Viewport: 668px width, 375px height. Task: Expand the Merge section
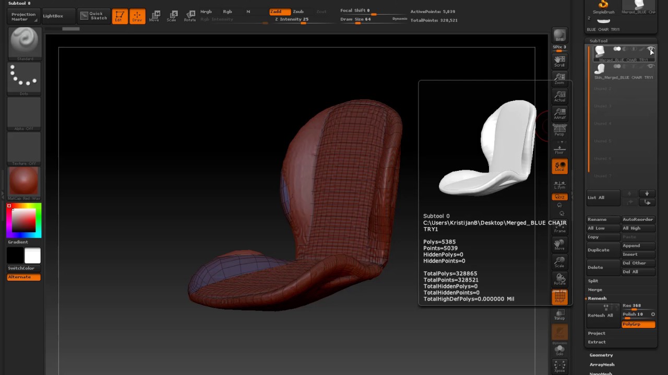point(595,290)
